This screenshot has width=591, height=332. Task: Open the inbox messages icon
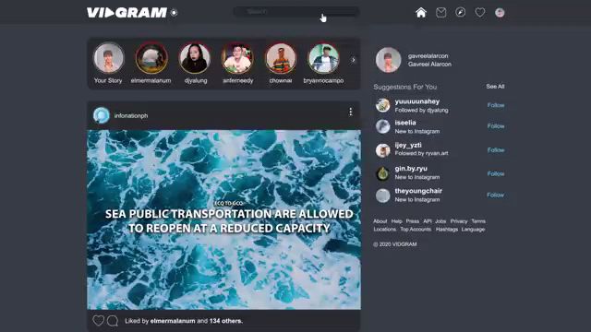coord(440,13)
